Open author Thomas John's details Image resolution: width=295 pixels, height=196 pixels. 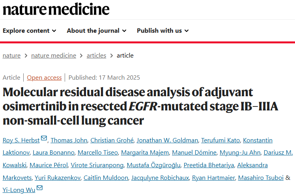tap(69, 140)
